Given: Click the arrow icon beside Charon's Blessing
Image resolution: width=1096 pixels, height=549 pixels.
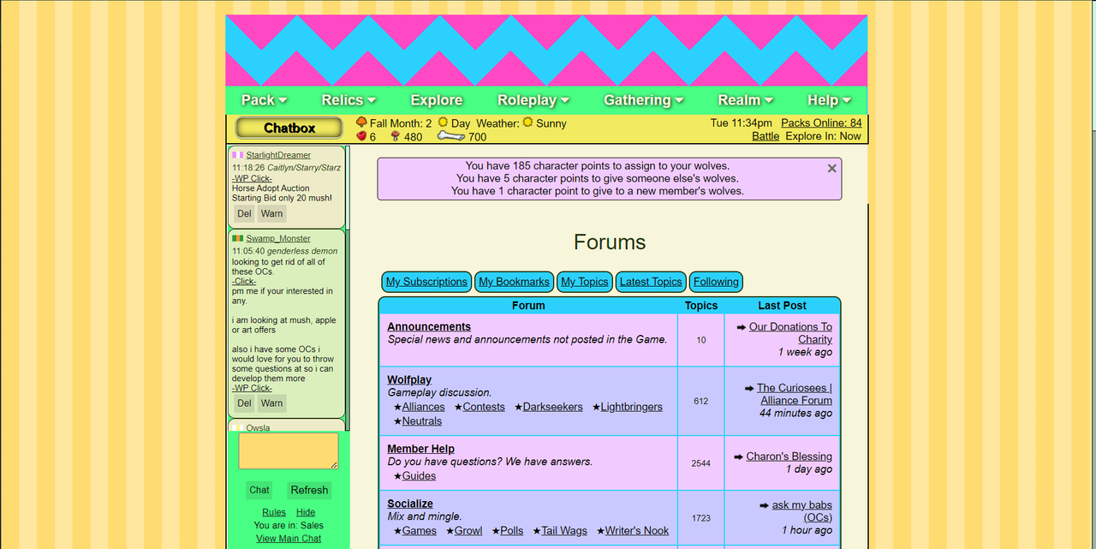Looking at the screenshot, I should [x=738, y=457].
